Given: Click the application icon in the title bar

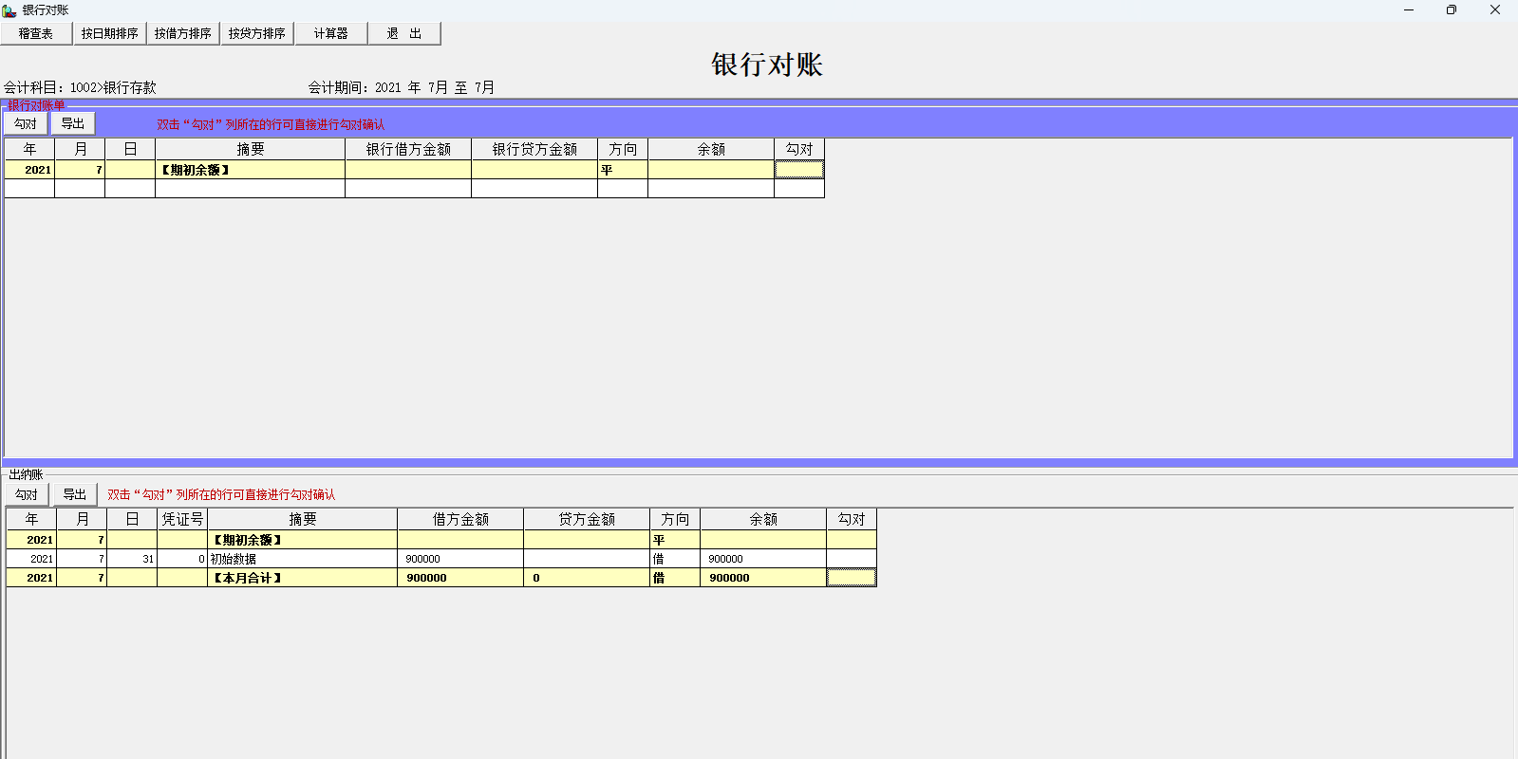Looking at the screenshot, I should point(9,9).
